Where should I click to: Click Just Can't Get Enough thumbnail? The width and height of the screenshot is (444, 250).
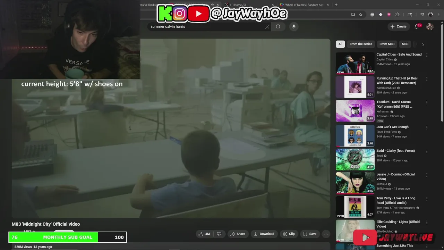click(x=355, y=135)
